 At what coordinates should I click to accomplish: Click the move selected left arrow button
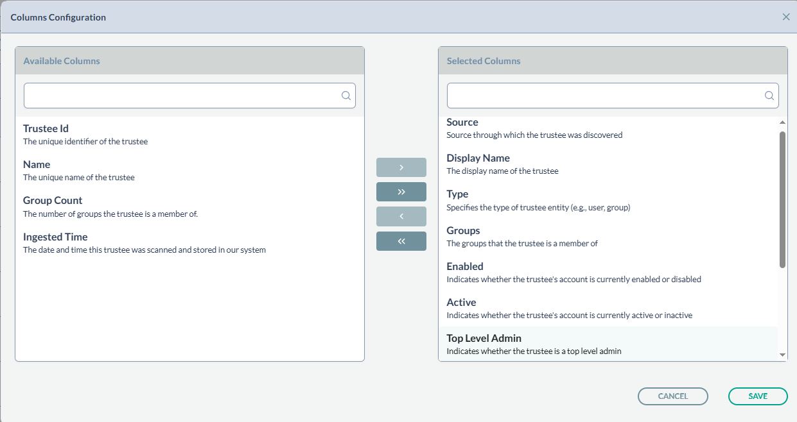401,216
